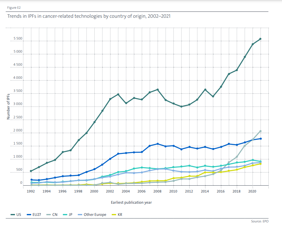Click the US line's 2003 data point
The height and width of the screenshot is (228, 282).
coord(118,94)
